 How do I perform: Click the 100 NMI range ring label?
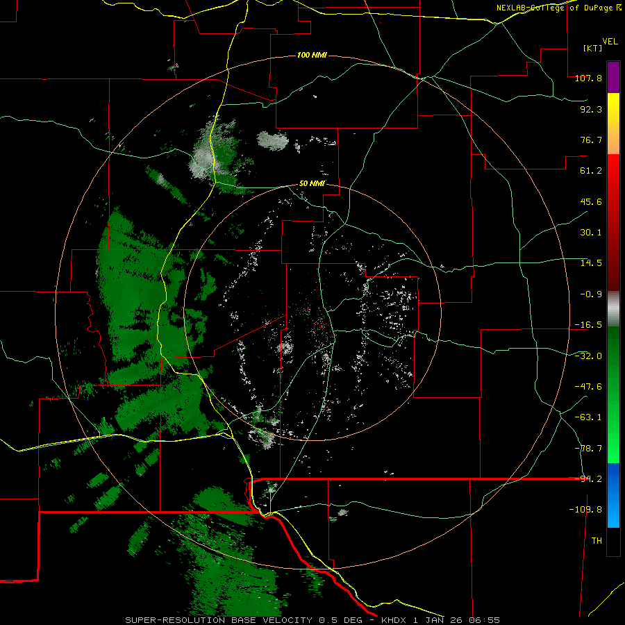(312, 55)
